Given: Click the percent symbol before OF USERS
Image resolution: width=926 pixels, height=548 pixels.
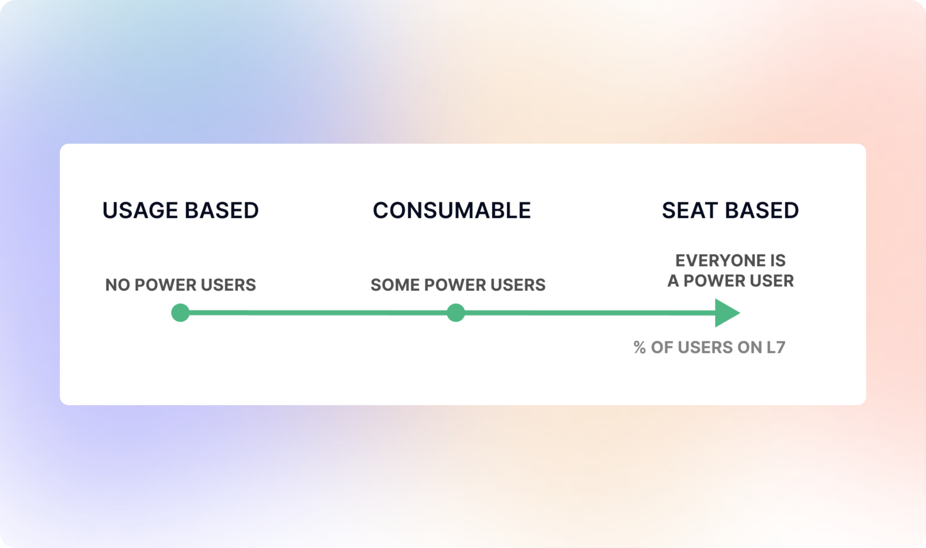Looking at the screenshot, I should [x=640, y=347].
